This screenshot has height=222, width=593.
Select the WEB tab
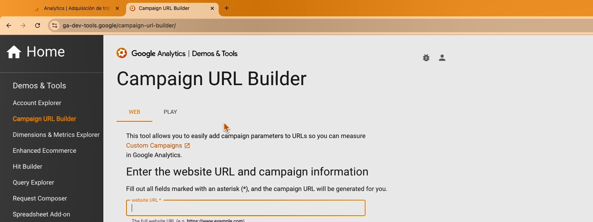(134, 112)
